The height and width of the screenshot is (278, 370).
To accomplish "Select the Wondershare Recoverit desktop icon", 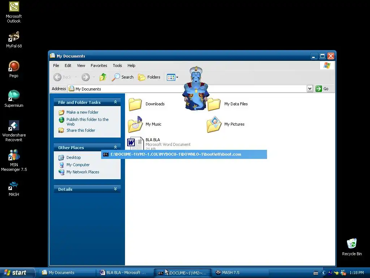I will [x=14, y=131].
